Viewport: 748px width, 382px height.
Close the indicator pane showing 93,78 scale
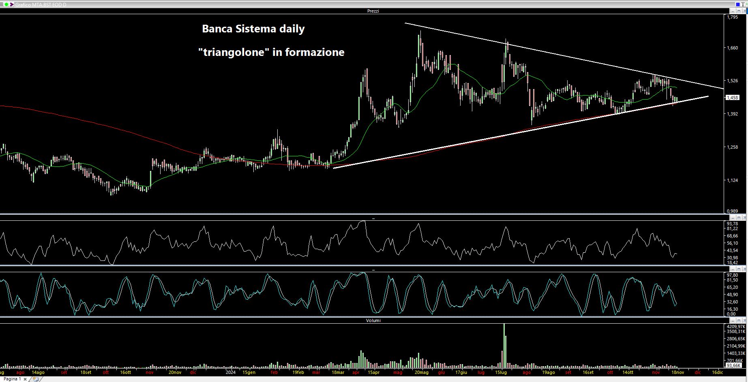(744, 218)
